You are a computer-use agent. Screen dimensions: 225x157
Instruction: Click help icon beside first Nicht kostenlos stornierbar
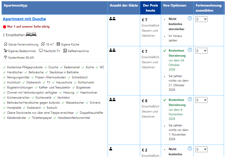pyautogui.click(x=190, y=18)
